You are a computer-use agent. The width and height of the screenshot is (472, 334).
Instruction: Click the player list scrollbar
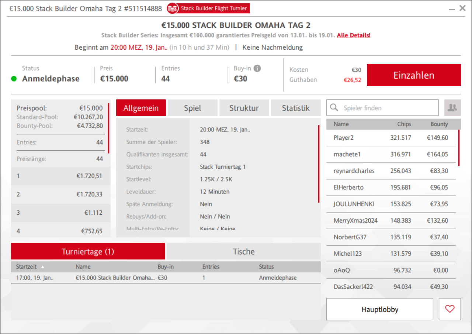(459, 148)
